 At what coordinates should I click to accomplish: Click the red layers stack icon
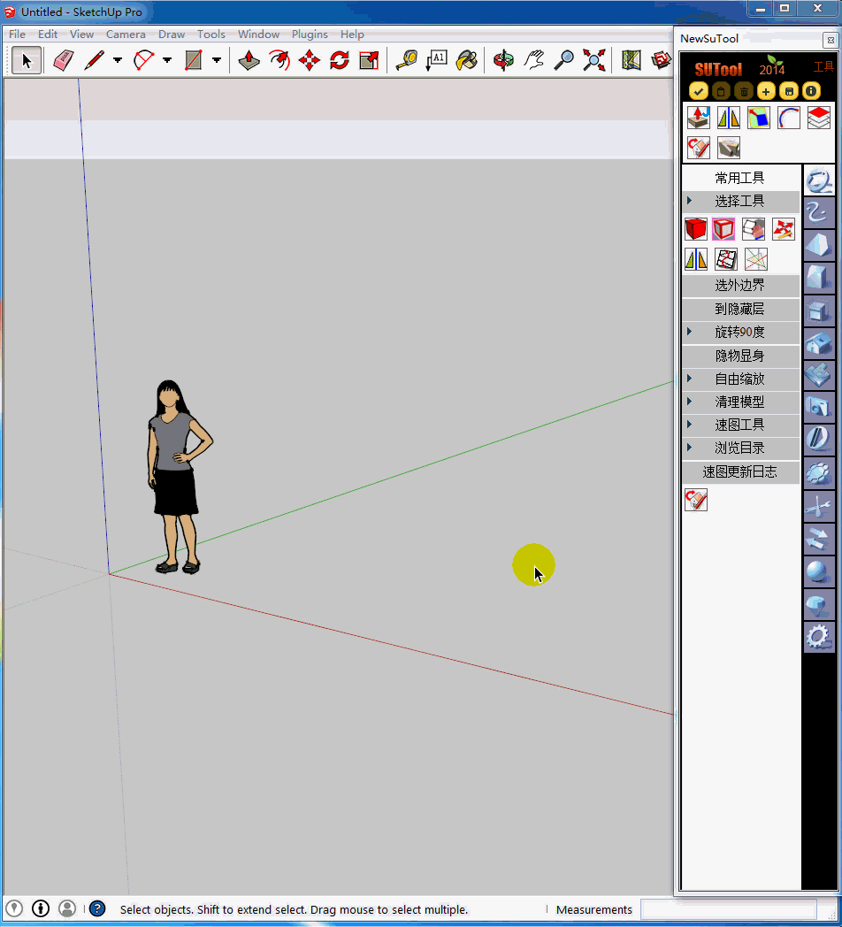tap(819, 118)
